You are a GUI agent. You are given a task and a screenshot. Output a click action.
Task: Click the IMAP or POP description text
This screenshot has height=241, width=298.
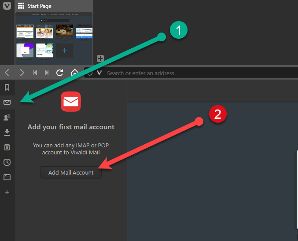click(71, 149)
